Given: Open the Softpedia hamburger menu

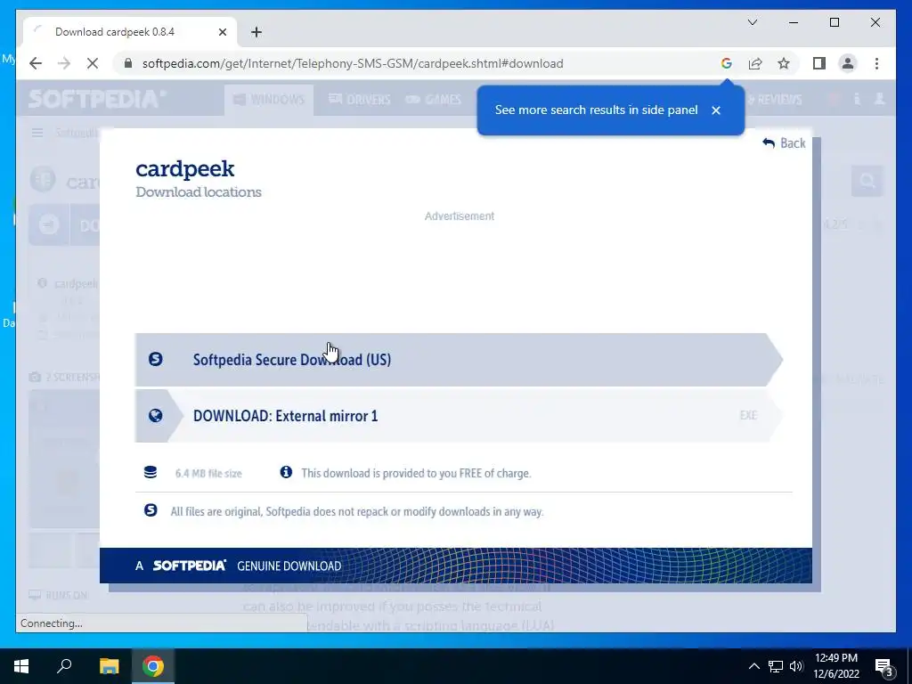Looking at the screenshot, I should tap(37, 134).
